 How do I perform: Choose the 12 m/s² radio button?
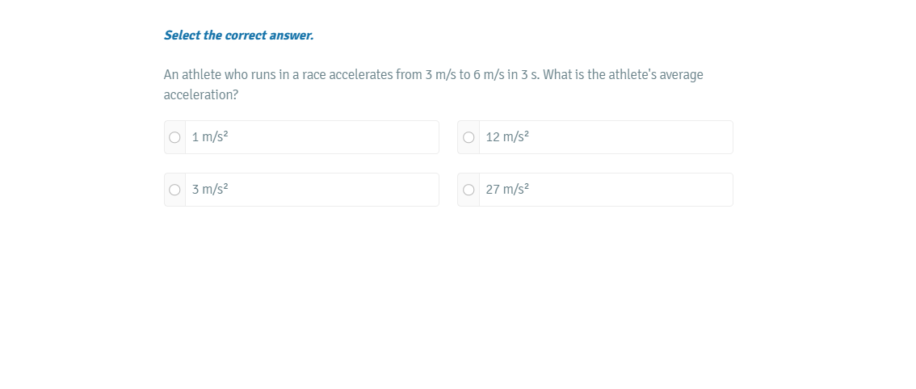[469, 137]
